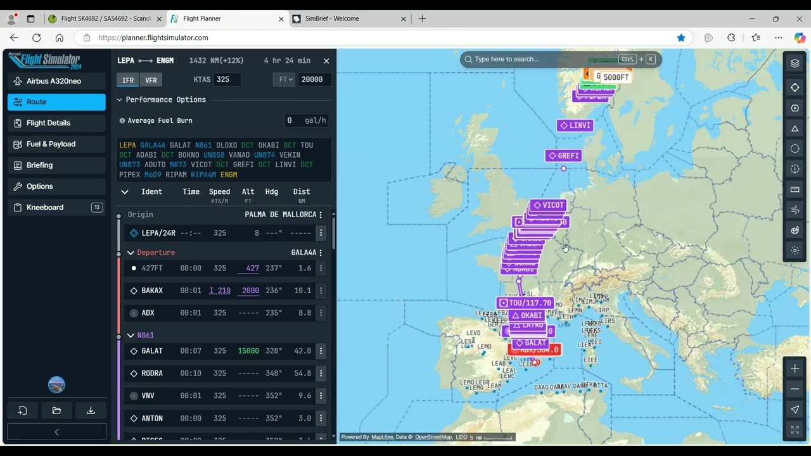811x456 pixels.
Task: Click the Average Fuel Burn field
Action: [307, 120]
